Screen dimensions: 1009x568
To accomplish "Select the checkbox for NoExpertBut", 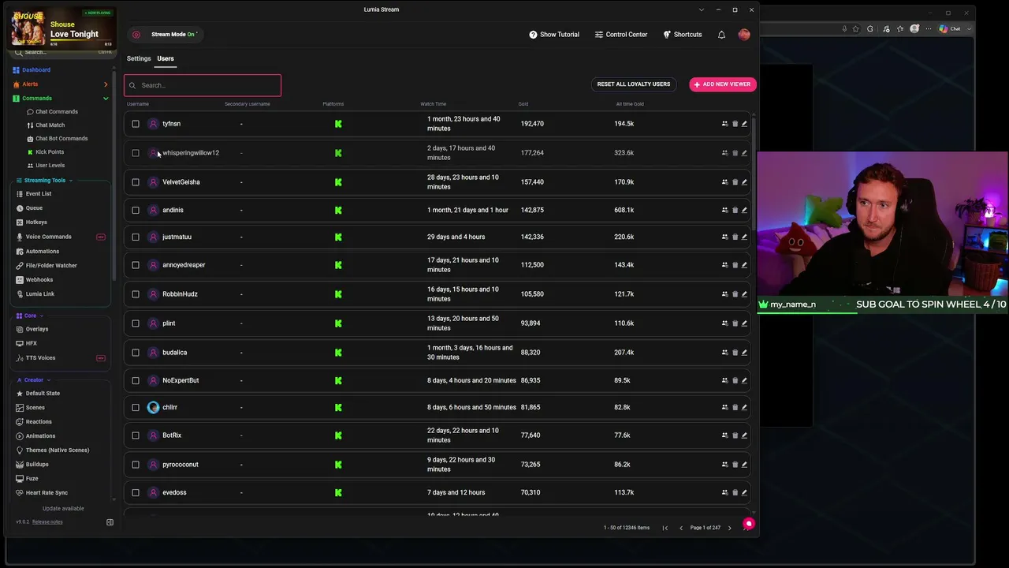I will tap(136, 381).
